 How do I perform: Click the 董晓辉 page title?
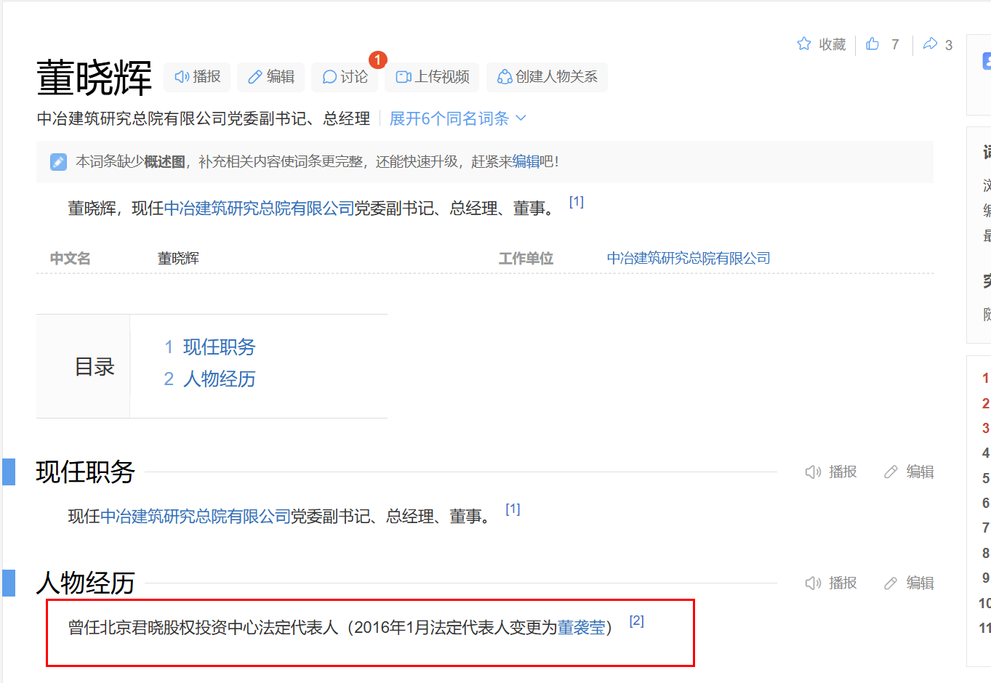(95, 78)
